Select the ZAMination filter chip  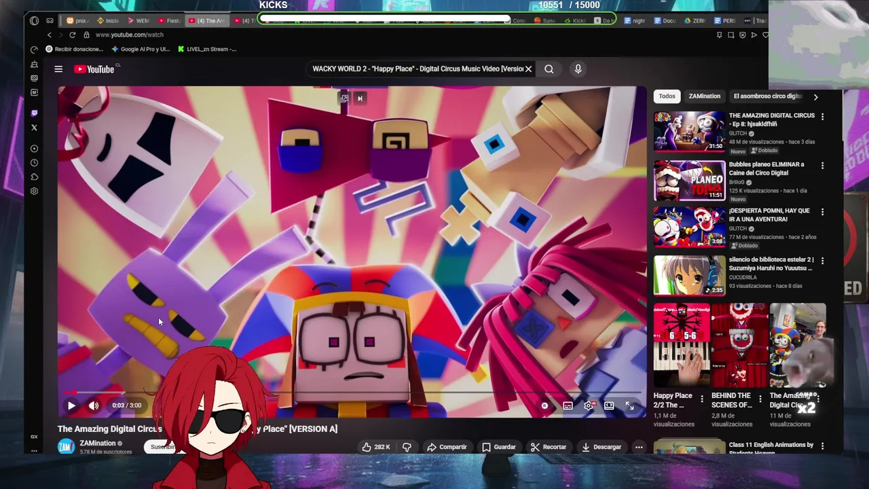[704, 96]
